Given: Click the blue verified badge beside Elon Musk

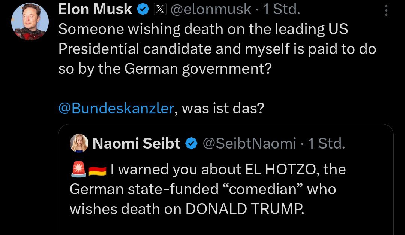Looking at the screenshot, I should [x=142, y=10].
